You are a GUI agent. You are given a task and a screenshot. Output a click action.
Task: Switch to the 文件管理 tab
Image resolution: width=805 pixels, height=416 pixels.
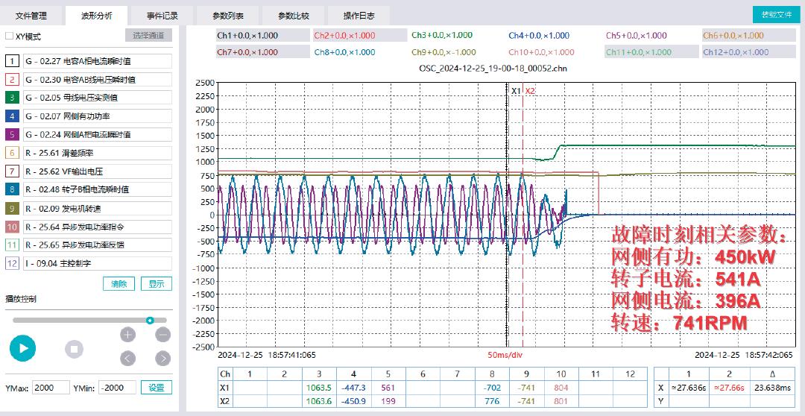pos(31,15)
